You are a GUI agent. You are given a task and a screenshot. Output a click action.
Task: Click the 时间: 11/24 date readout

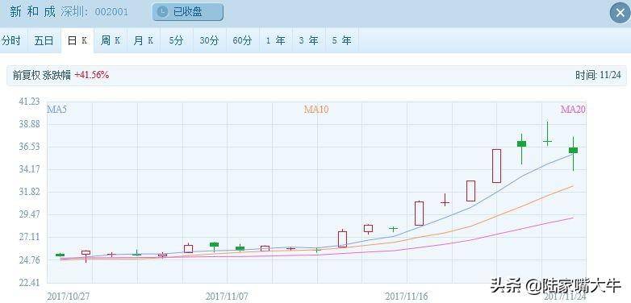pos(598,75)
